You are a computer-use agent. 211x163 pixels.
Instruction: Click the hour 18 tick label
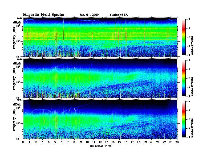[139, 142]
